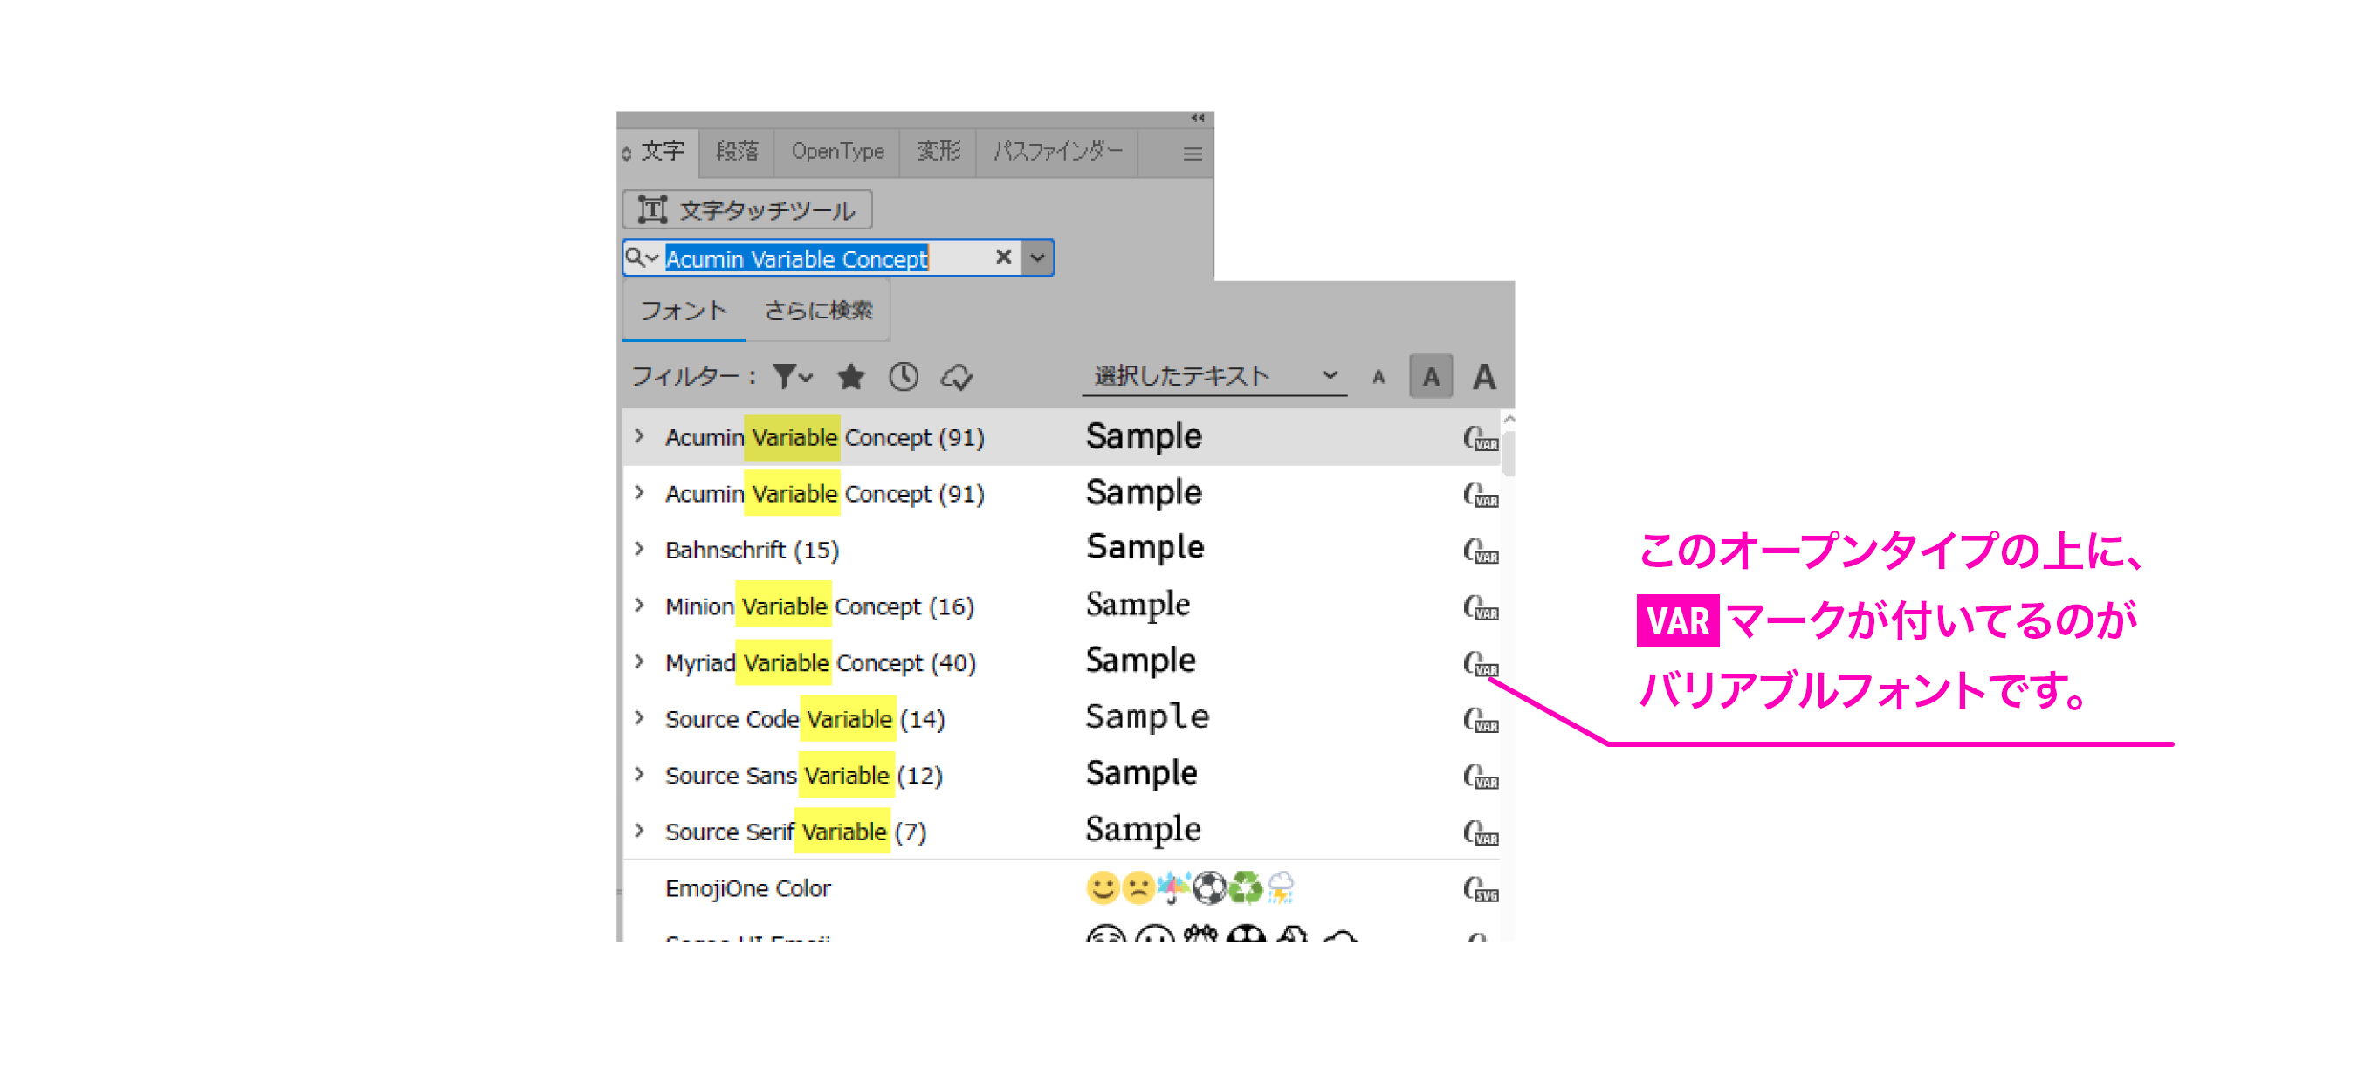Viewport: 2365px width, 1089px height.
Task: Select the Myriad Variable Concept (40) font
Action: click(x=820, y=663)
